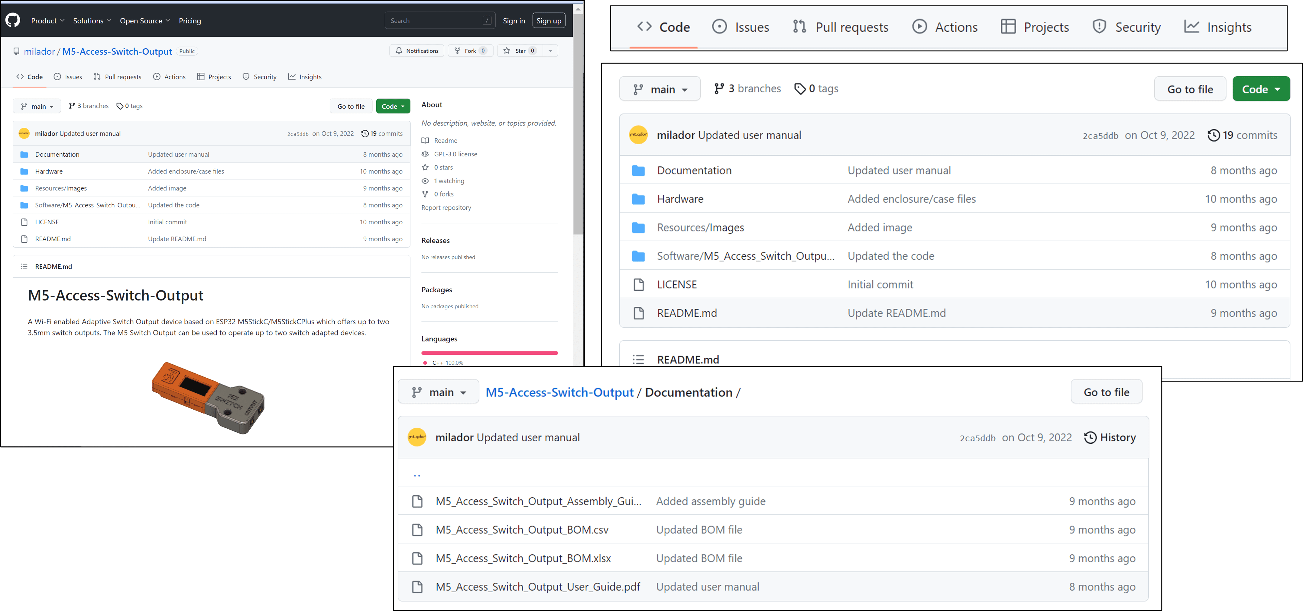
Task: Open the M5_Access_Switch_Output_BOM.csv file
Action: tap(521, 529)
